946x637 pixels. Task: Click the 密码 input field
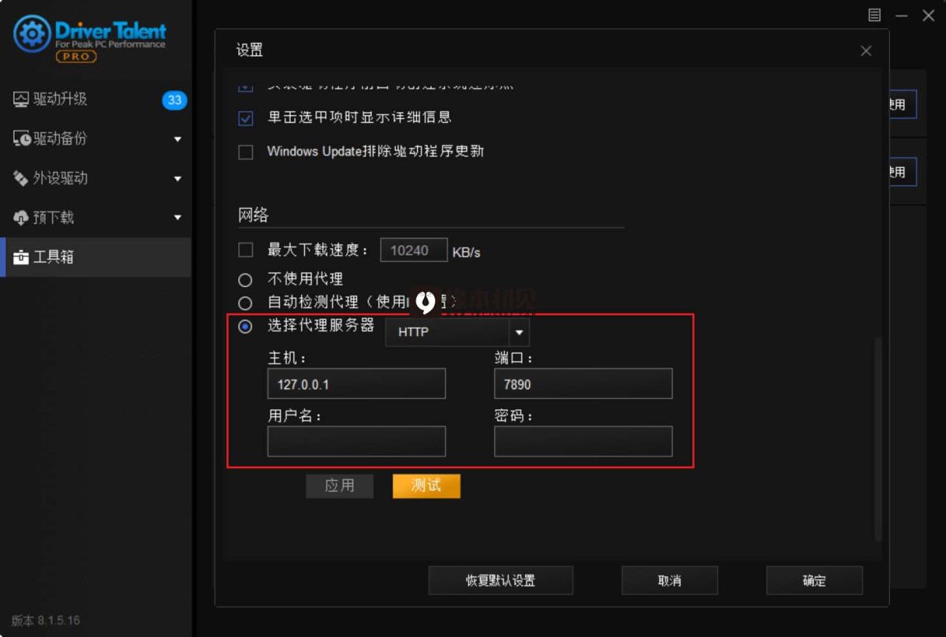tap(583, 441)
